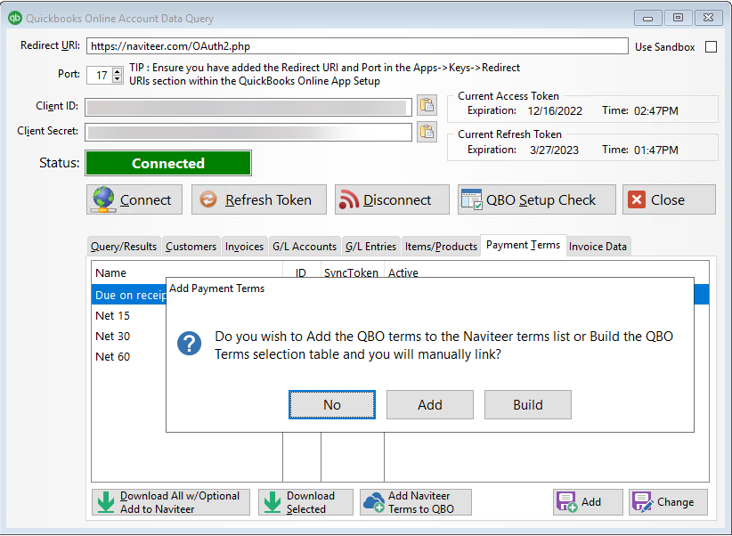Screen dimensions: 732x536
Task: Click the Client Secret field
Action: pyautogui.click(x=248, y=132)
